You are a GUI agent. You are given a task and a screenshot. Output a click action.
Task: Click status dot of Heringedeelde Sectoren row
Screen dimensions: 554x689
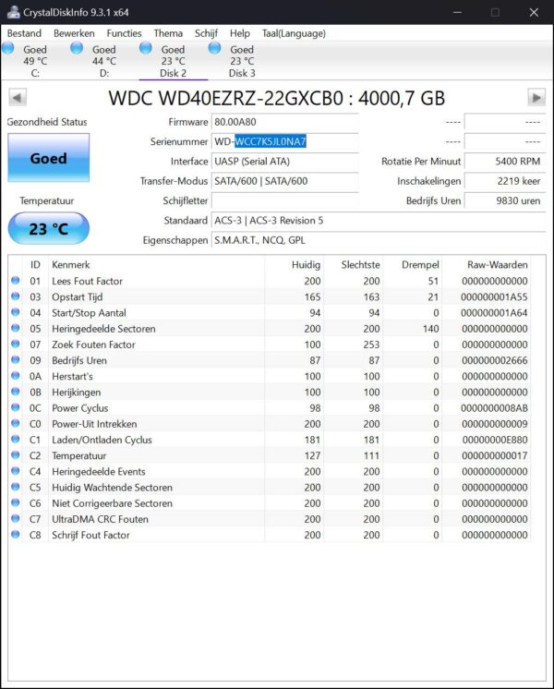point(16,328)
